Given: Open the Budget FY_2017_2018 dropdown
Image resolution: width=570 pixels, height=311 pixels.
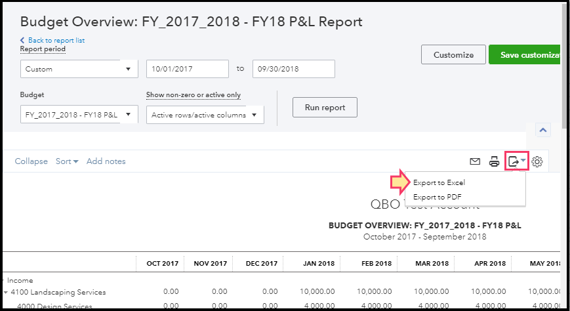Looking at the screenshot, I should click(x=79, y=115).
